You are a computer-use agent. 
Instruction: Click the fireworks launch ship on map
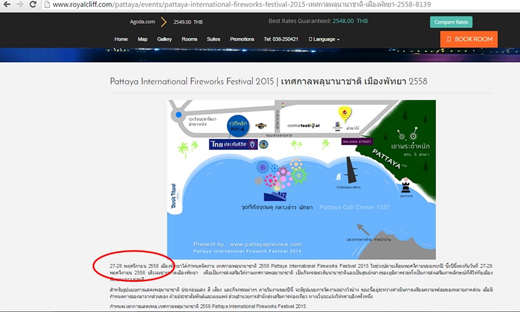point(275,195)
